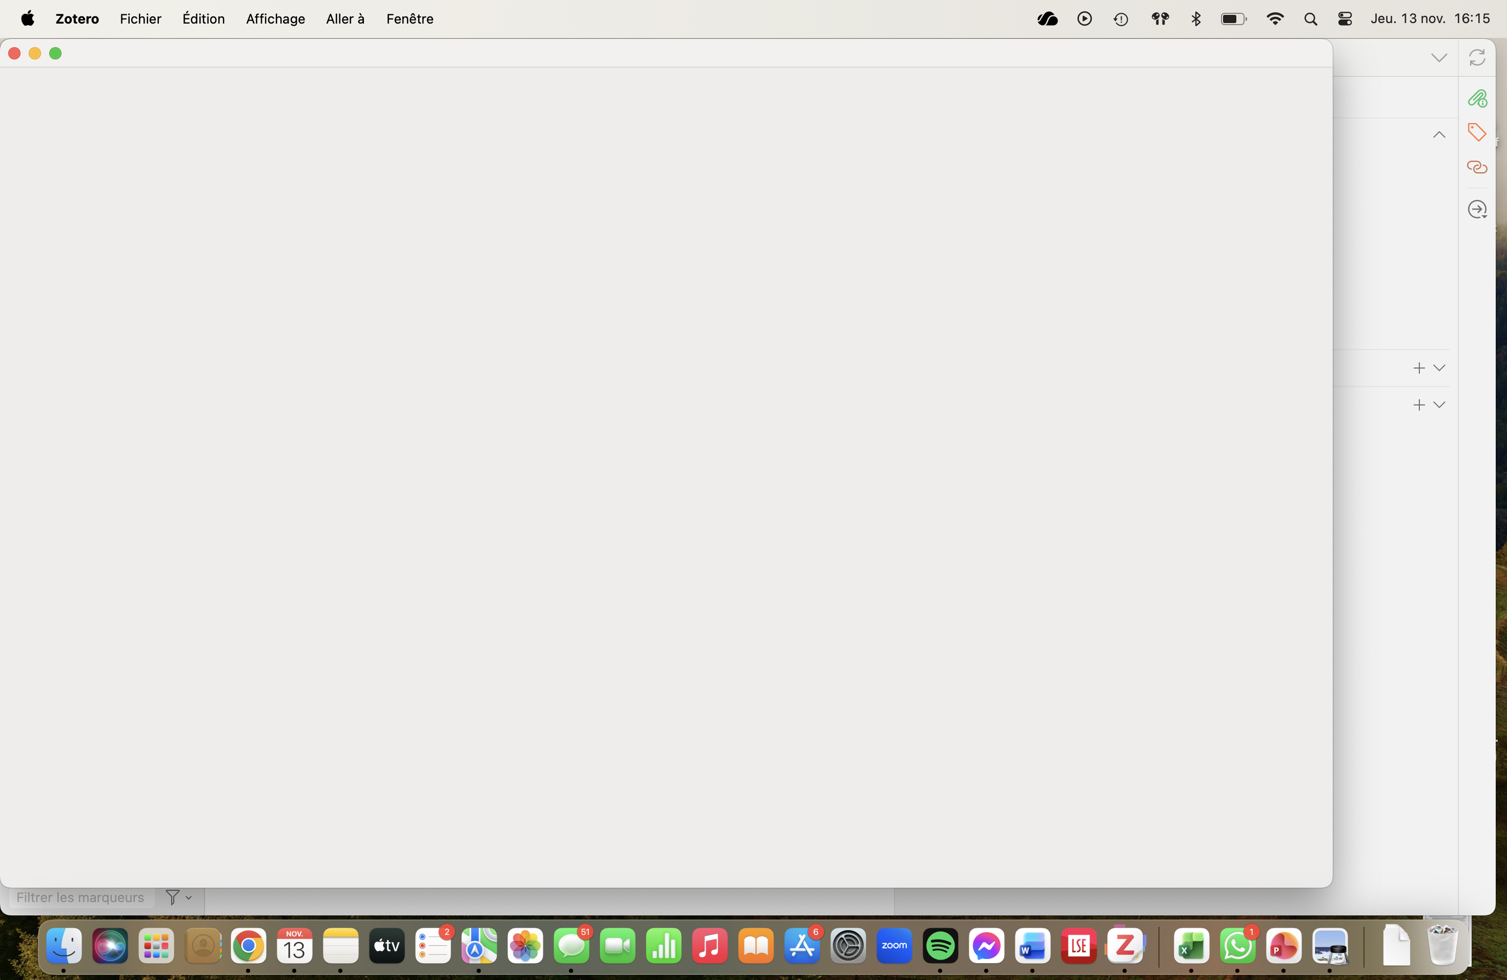Open Spotlight search in menu bar

tap(1311, 19)
